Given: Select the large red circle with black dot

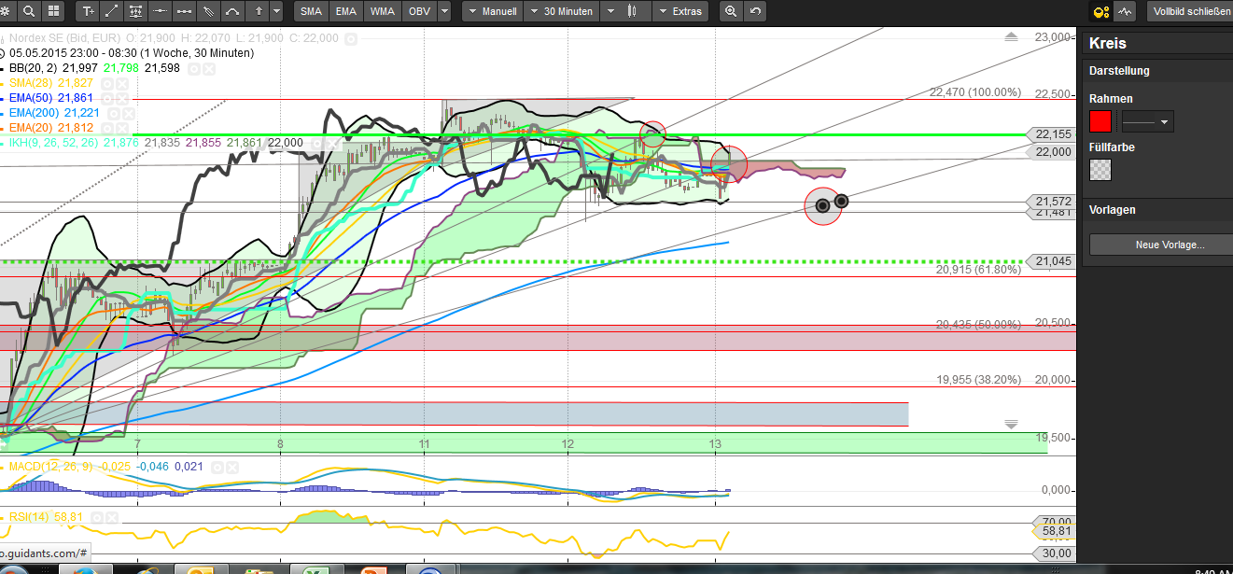Looking at the screenshot, I should click(x=822, y=205).
